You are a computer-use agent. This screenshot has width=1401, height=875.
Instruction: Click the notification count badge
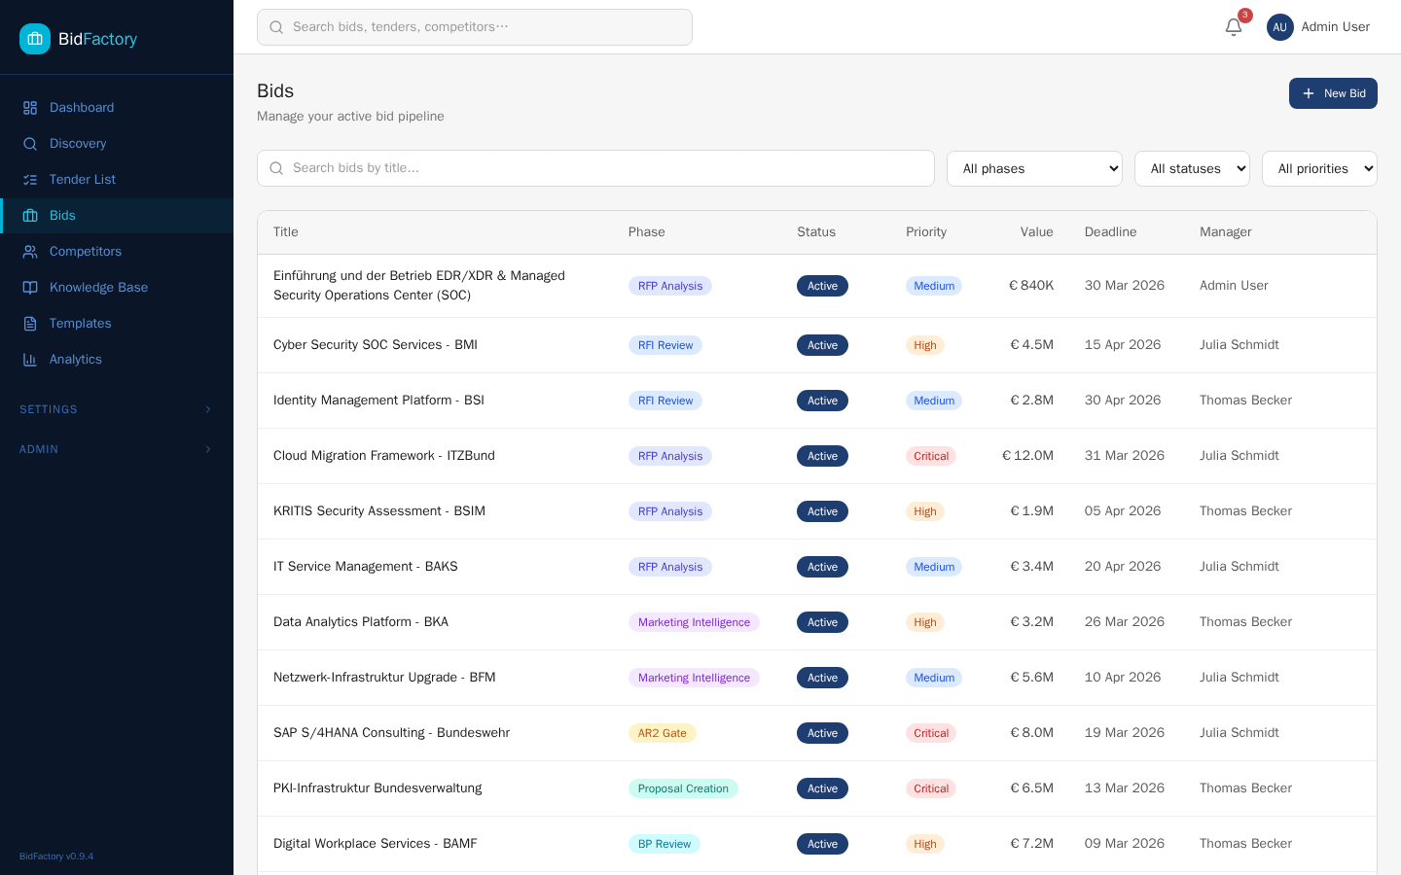(1244, 16)
